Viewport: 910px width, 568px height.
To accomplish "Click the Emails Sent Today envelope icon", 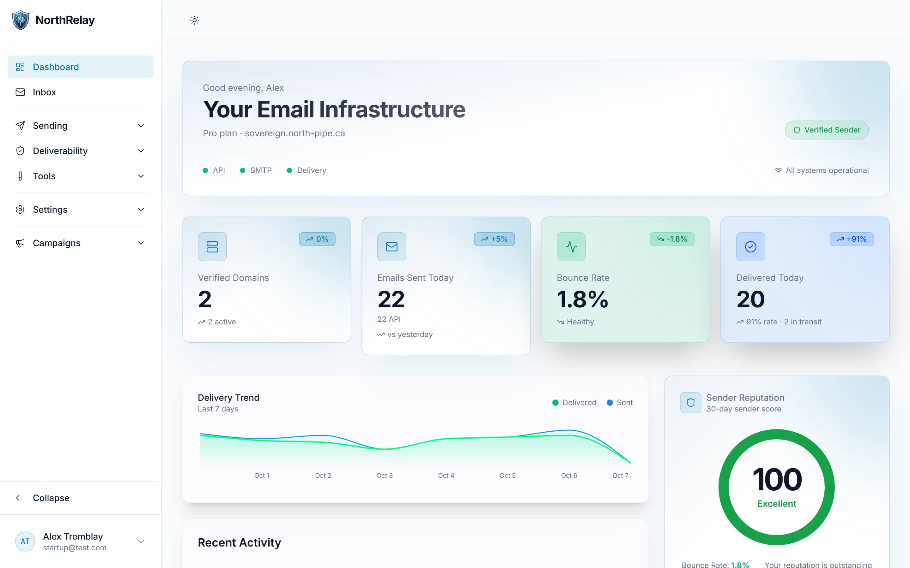I will click(x=391, y=246).
